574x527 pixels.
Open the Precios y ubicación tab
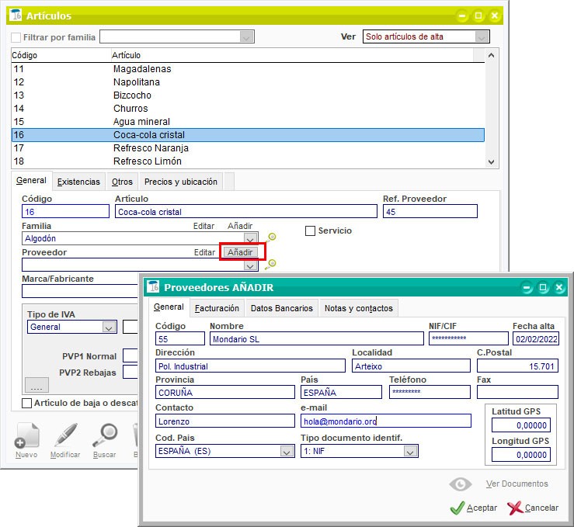point(181,182)
